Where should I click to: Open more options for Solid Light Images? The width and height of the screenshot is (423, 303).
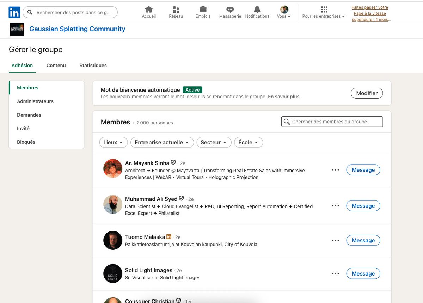[336, 273]
